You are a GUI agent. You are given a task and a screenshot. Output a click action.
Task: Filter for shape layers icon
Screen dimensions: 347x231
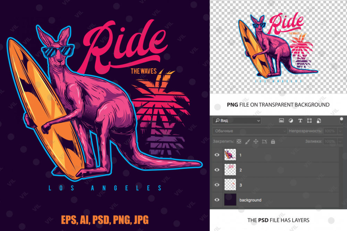click(x=310, y=121)
